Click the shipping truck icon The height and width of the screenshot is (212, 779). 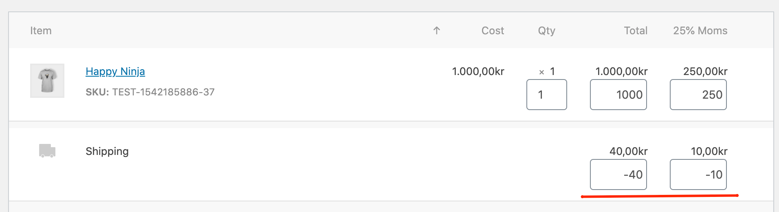(x=47, y=150)
